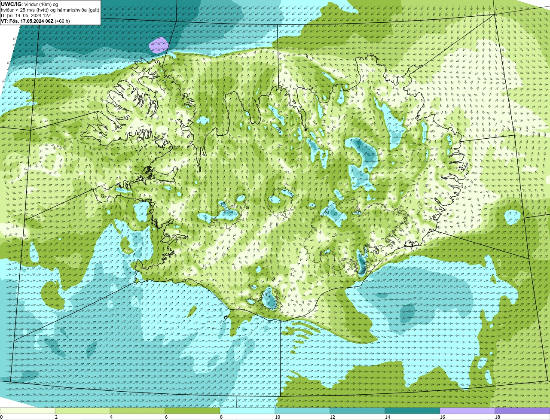Click the purple strong-wind patch on the map
The image size is (550, 420).
(159, 45)
